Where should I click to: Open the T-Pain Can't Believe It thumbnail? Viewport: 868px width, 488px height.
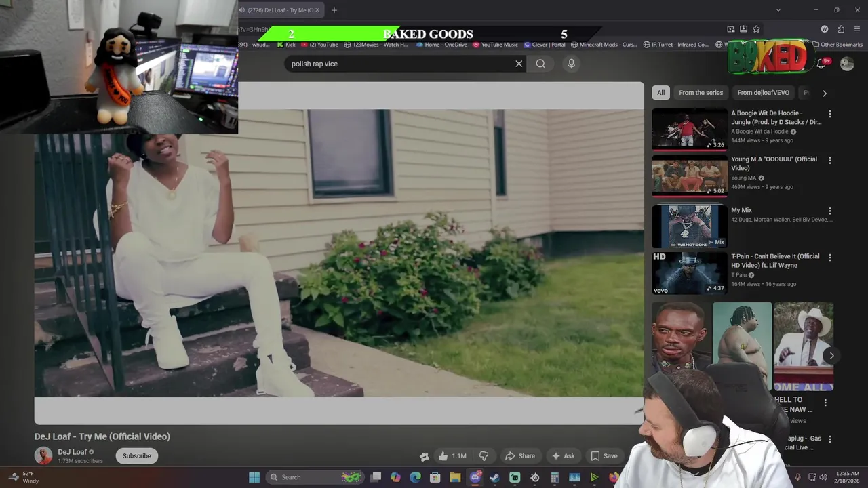tap(689, 273)
